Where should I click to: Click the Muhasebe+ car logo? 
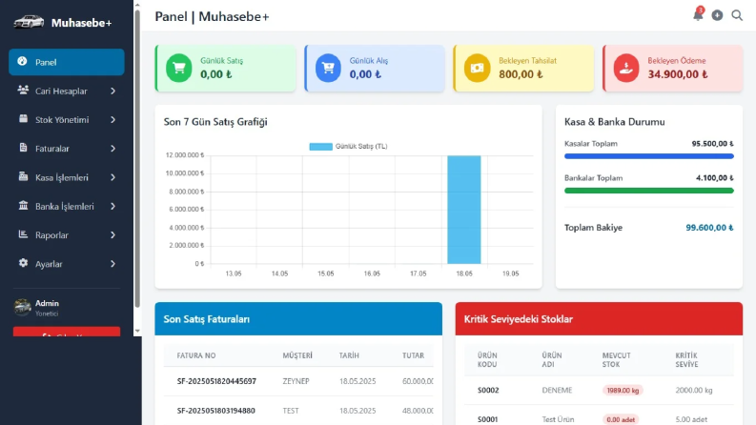29,22
